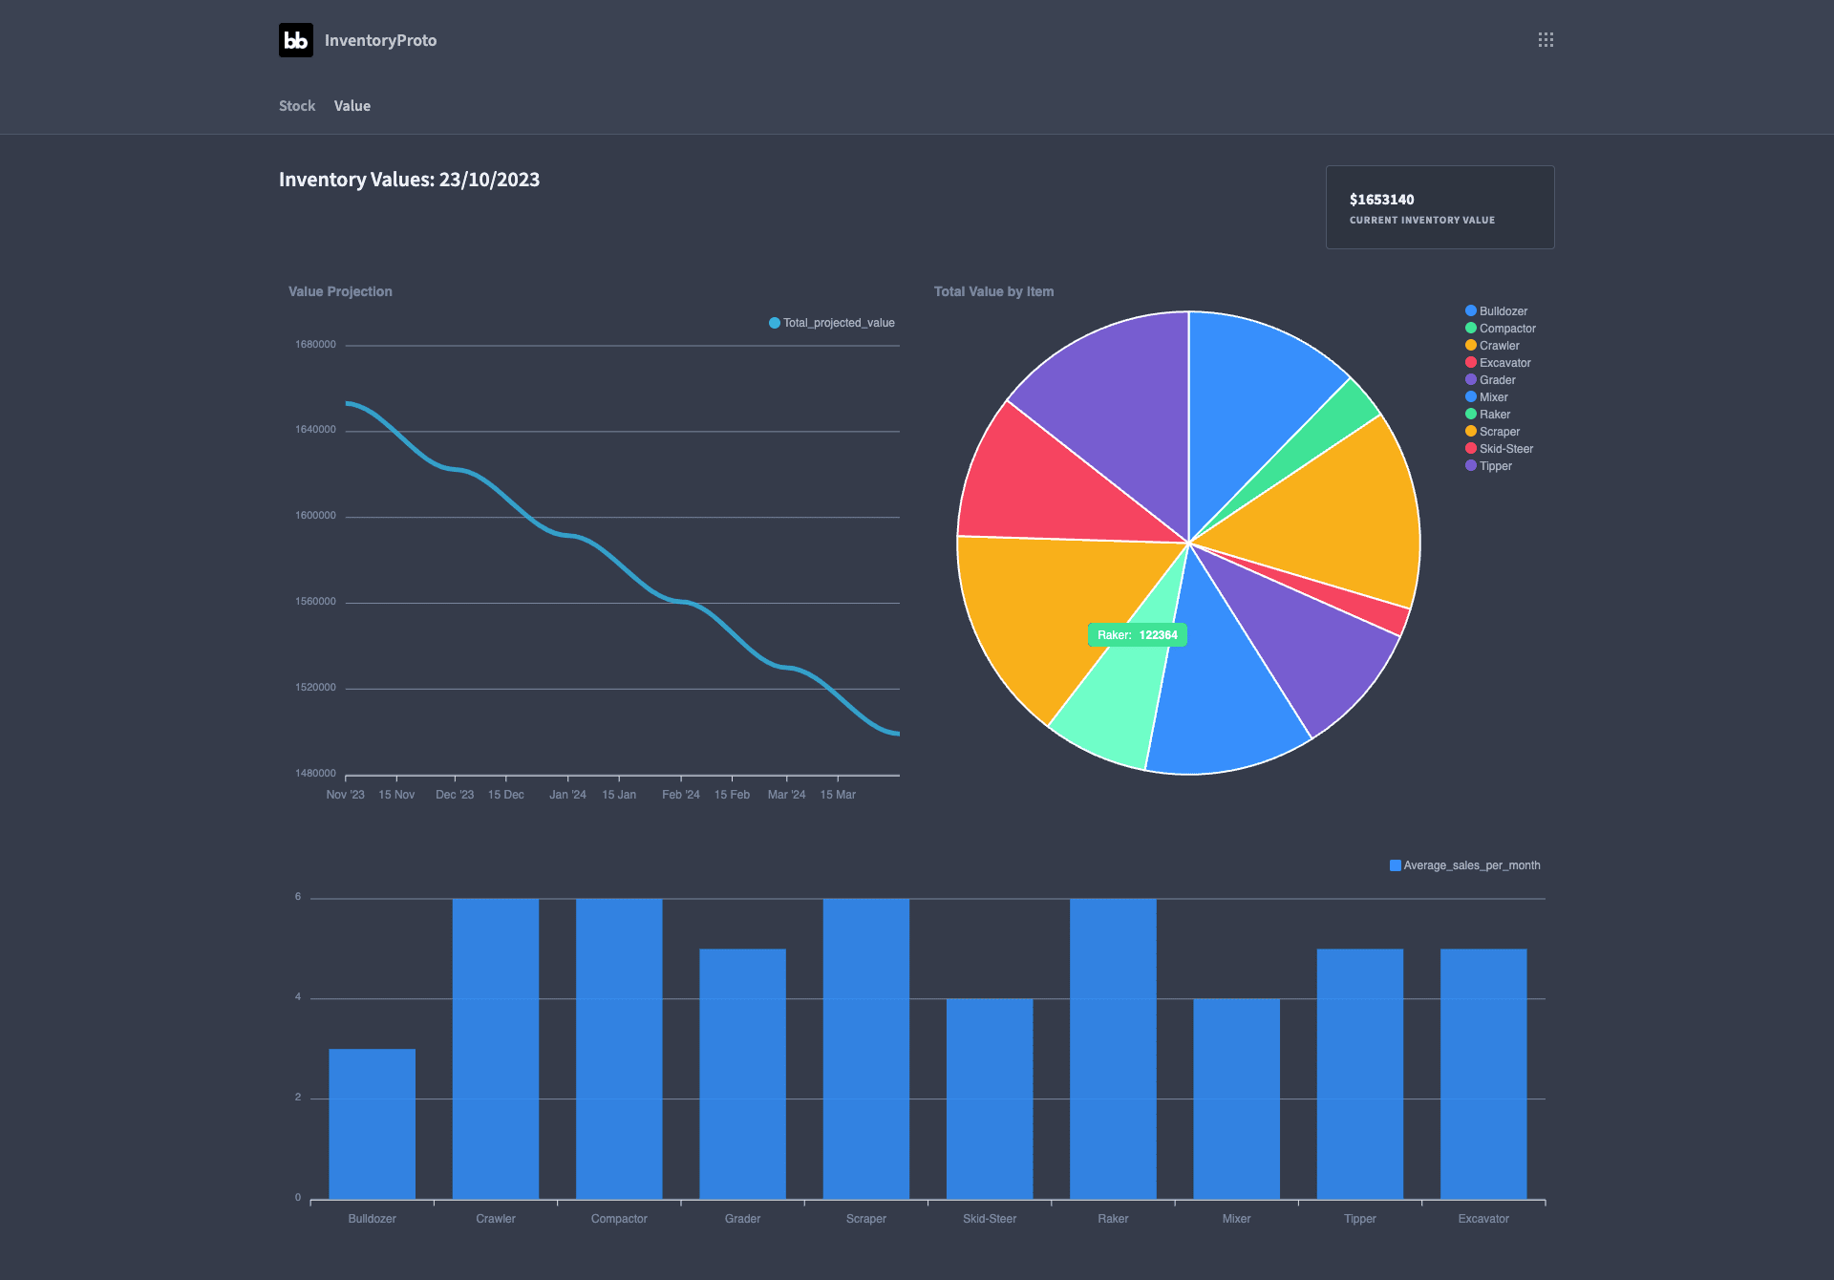The width and height of the screenshot is (1834, 1280).
Task: Click the Excavator bar in sales chart
Action: [1483, 1074]
